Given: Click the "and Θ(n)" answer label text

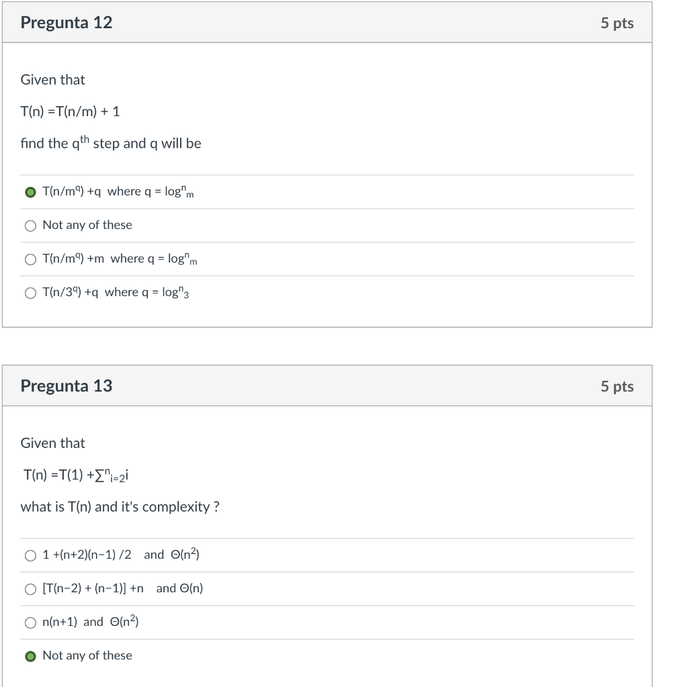Looking at the screenshot, I should tap(179, 588).
